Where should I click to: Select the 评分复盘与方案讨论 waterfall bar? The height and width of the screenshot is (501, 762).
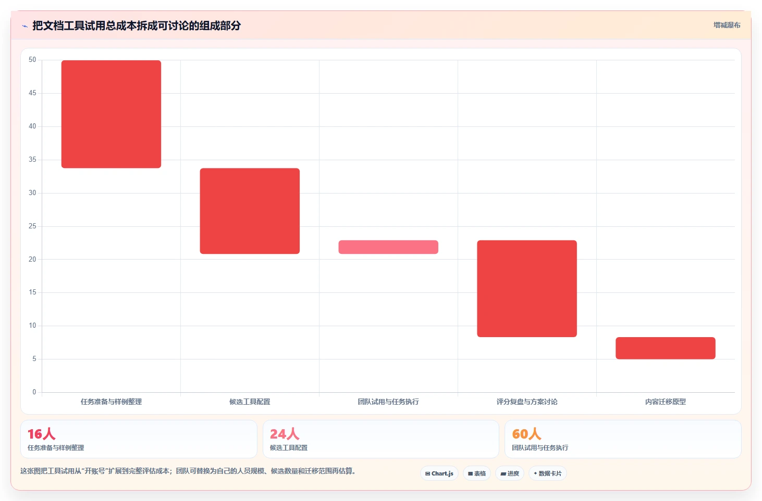(527, 289)
